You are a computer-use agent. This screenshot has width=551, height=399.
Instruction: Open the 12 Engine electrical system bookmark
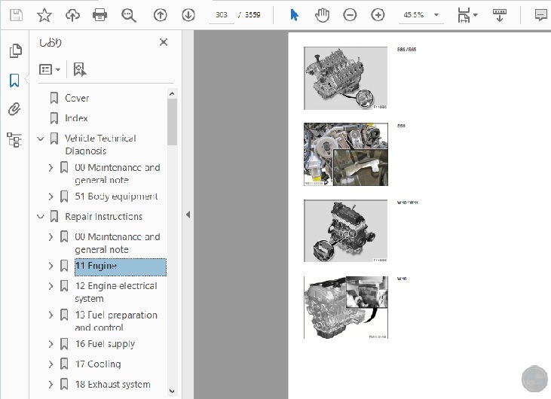(116, 292)
